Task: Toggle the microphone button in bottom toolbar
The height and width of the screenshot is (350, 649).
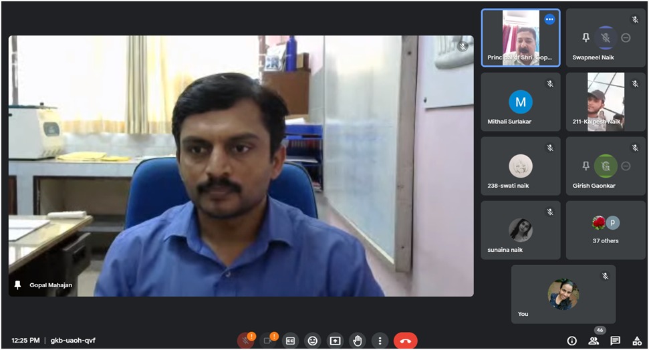Action: pyautogui.click(x=246, y=341)
